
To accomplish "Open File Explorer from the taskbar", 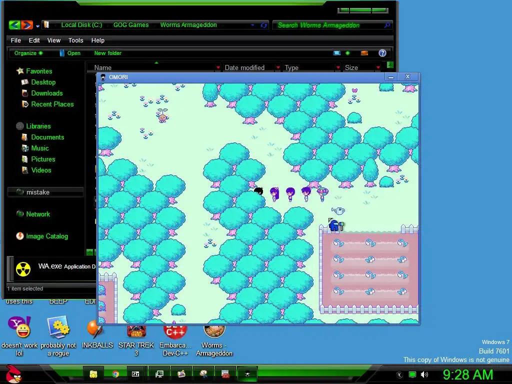I will pyautogui.click(x=93, y=374).
